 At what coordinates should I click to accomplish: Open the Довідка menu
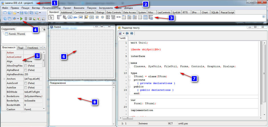point(128,8)
